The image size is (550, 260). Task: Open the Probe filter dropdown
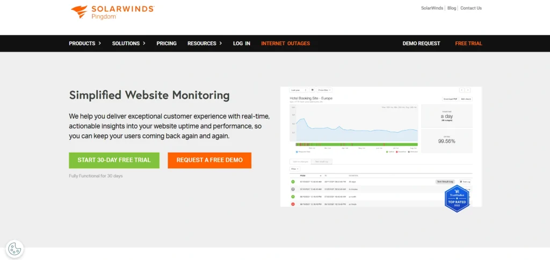coord(324,90)
